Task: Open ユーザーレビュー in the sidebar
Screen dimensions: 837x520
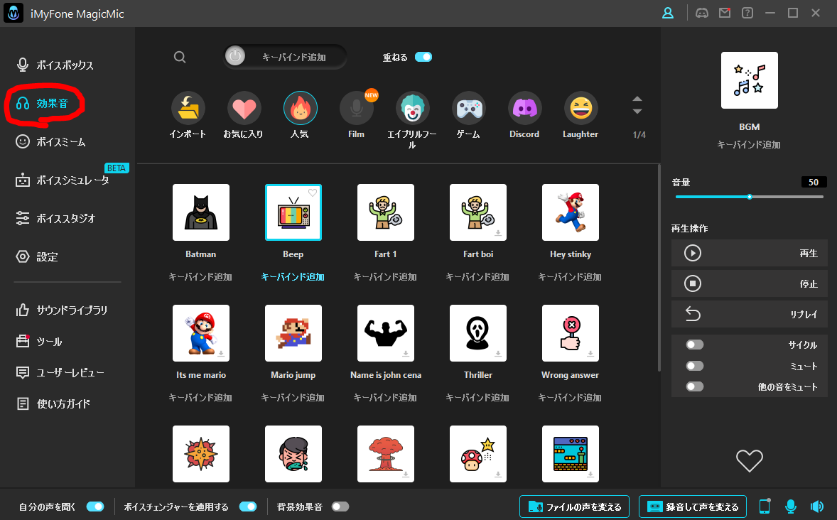Action: 60,373
